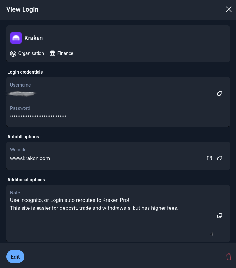
Task: Click the Finance collection icon
Action: click(52, 54)
